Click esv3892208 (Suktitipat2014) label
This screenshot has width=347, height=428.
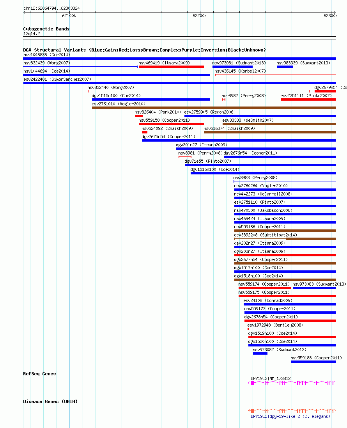(x=266, y=235)
